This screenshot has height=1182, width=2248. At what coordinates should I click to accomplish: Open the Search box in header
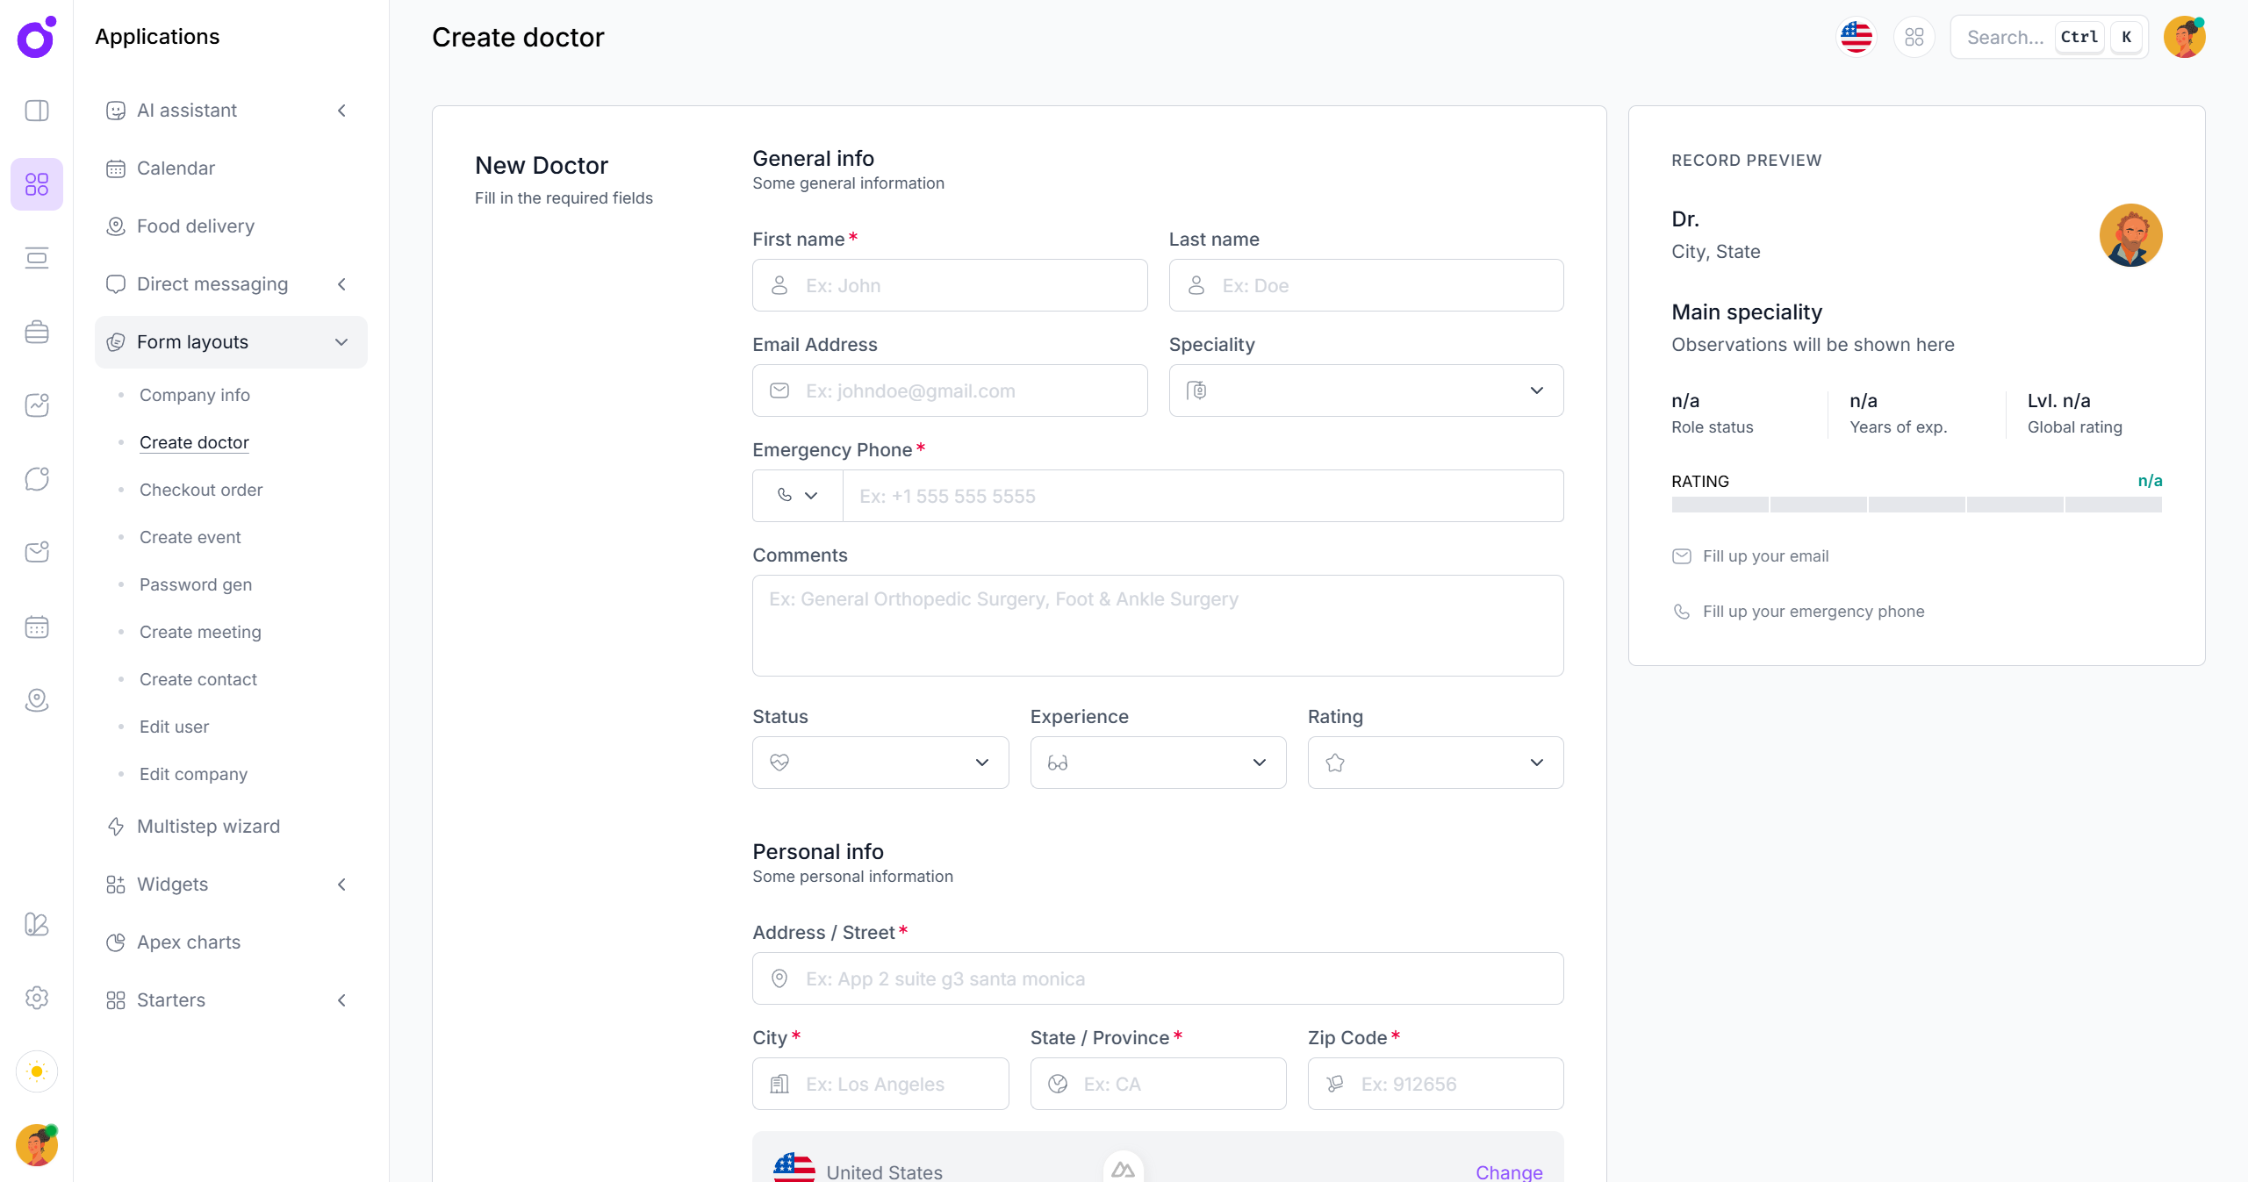pos(2005,37)
